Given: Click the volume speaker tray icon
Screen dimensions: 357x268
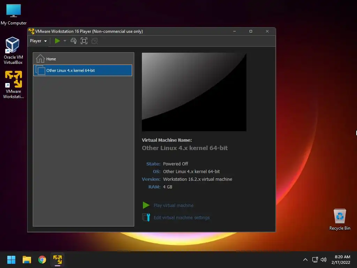Looking at the screenshot, I should [324, 260].
